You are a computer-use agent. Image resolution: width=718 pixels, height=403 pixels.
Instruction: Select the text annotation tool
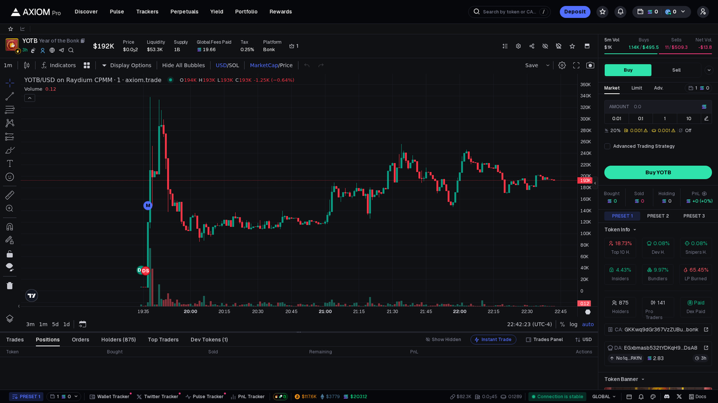tap(10, 164)
